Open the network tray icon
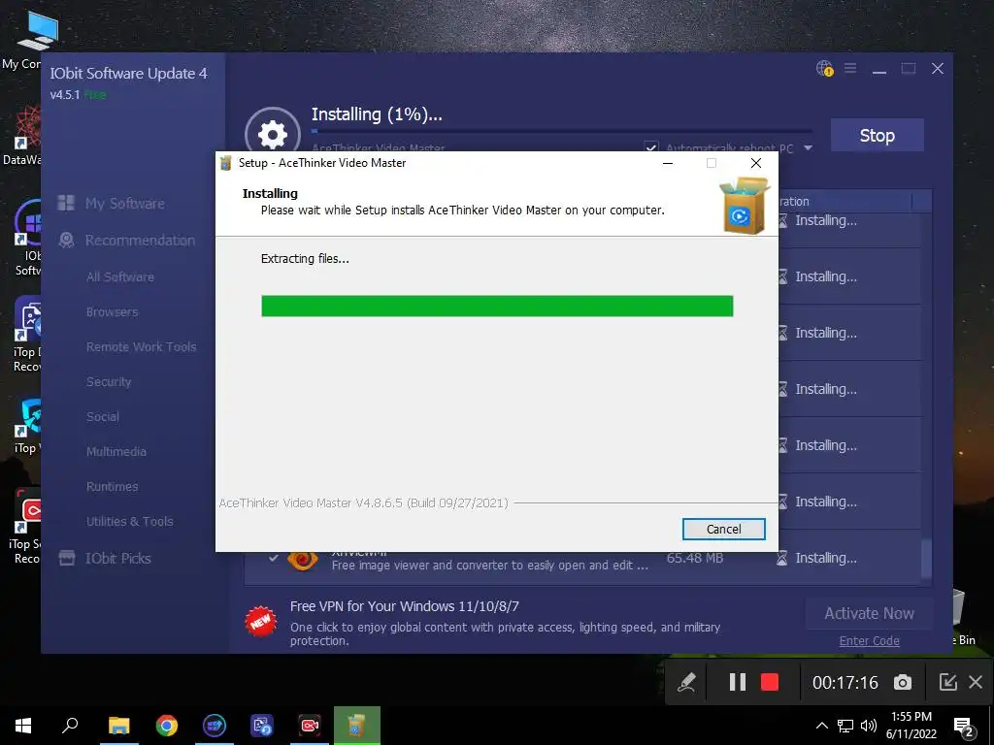 click(845, 726)
